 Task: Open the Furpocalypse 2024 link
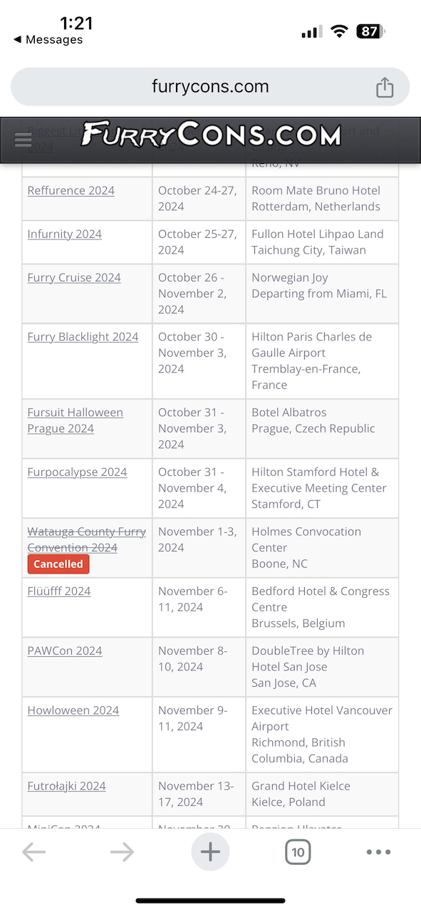tap(78, 472)
